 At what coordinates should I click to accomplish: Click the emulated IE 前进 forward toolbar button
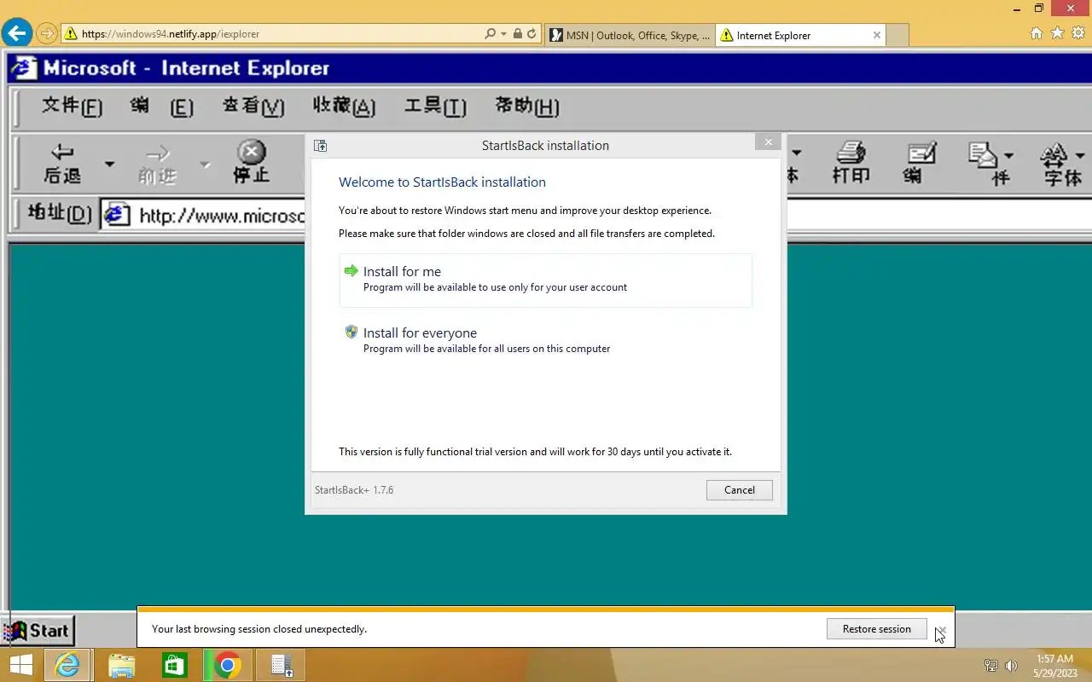(157, 164)
